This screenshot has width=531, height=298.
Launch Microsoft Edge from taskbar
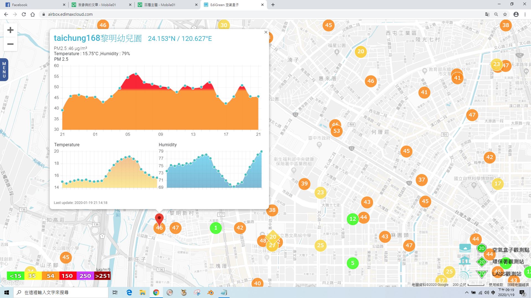129,292
